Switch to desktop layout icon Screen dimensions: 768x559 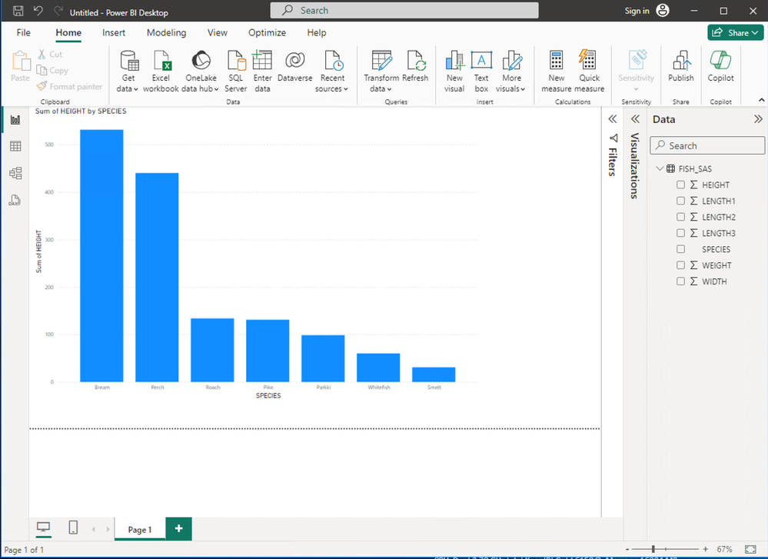pos(44,527)
